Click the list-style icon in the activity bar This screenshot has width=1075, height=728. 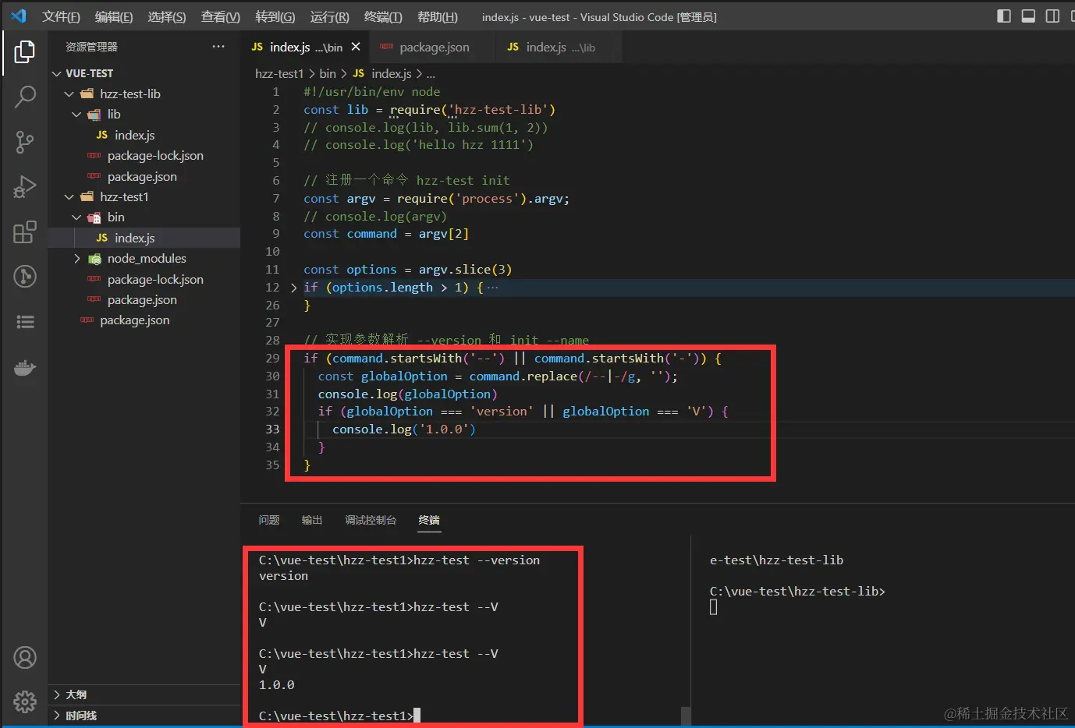pos(25,322)
